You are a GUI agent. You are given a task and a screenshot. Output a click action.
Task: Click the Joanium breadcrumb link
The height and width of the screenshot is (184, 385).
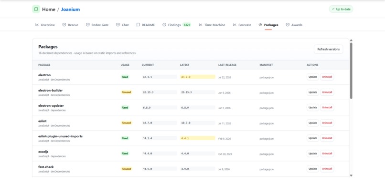point(71,10)
